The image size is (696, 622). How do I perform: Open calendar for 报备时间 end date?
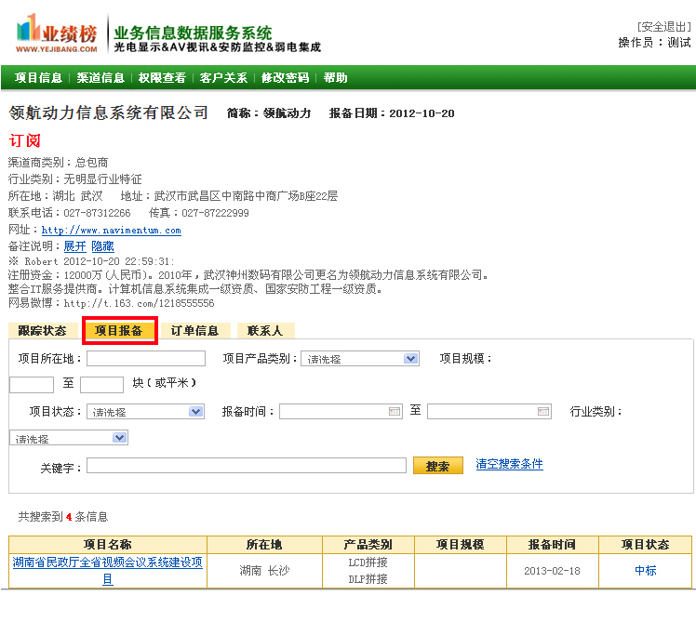tap(543, 412)
